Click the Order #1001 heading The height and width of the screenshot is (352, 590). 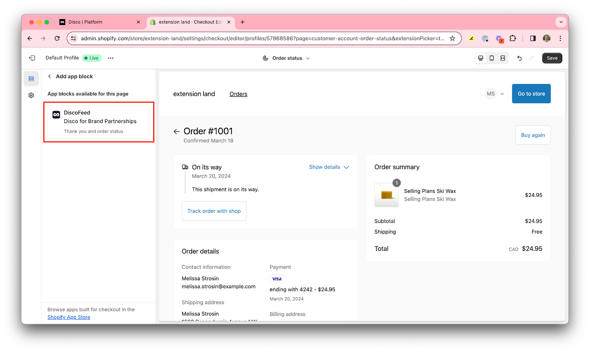pos(208,131)
